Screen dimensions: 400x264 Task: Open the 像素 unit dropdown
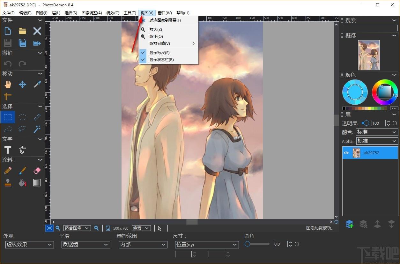click(x=141, y=228)
